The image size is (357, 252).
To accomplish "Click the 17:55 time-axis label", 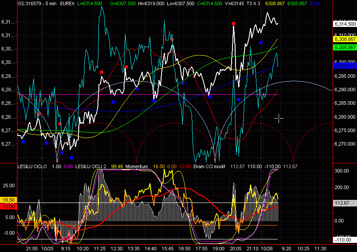I will pos(202,249).
